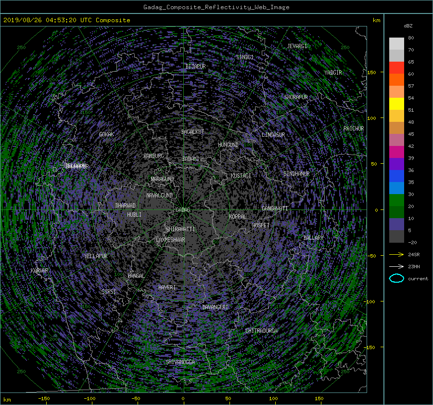433x405 pixels.
Task: Select the red 65 dBZ color swatch
Action: click(x=396, y=68)
